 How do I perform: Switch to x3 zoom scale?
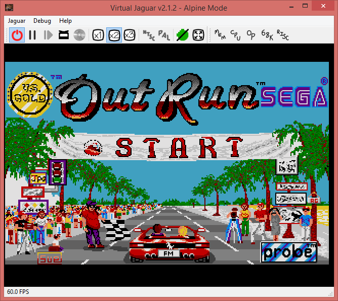130,35
